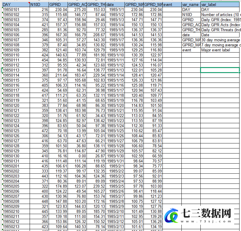Click date cell 1985/2/13

point(115,227)
